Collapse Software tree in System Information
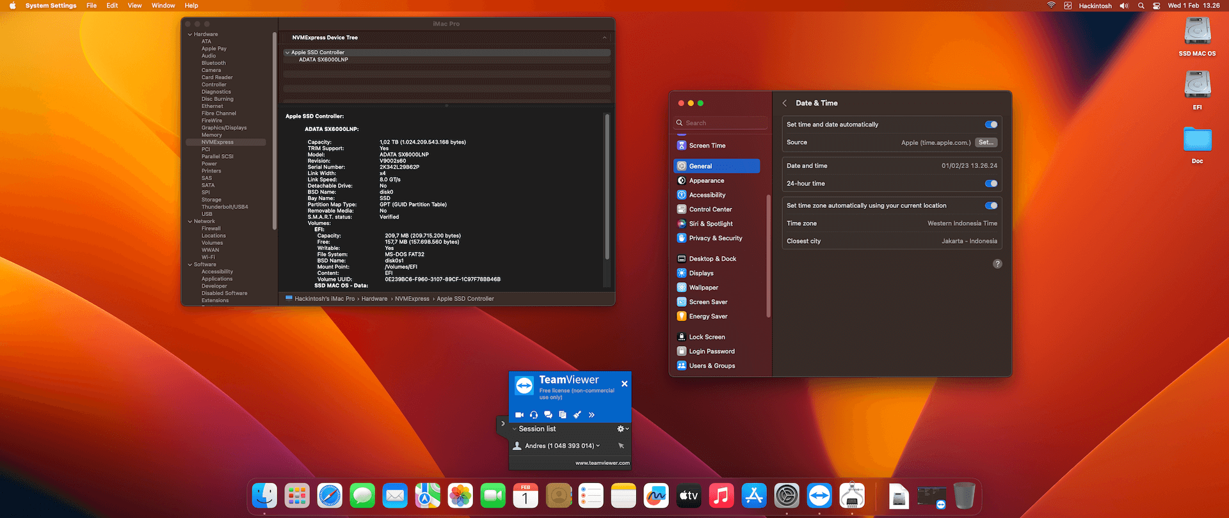The width and height of the screenshot is (1229, 518). [x=190, y=265]
